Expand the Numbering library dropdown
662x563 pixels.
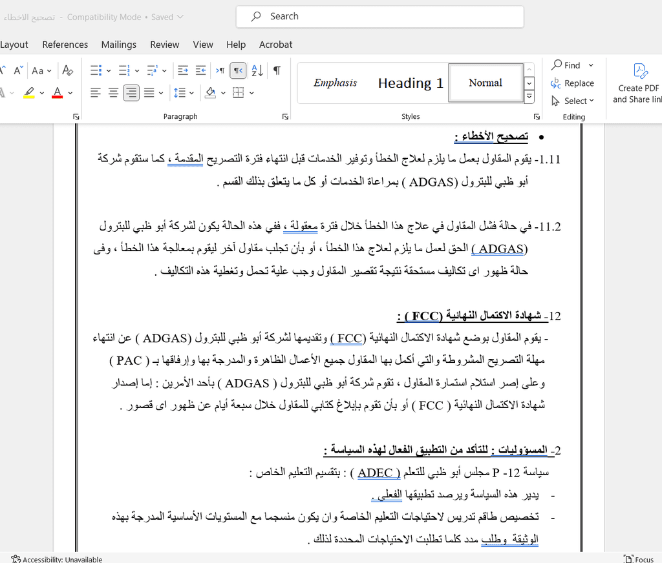(x=137, y=70)
